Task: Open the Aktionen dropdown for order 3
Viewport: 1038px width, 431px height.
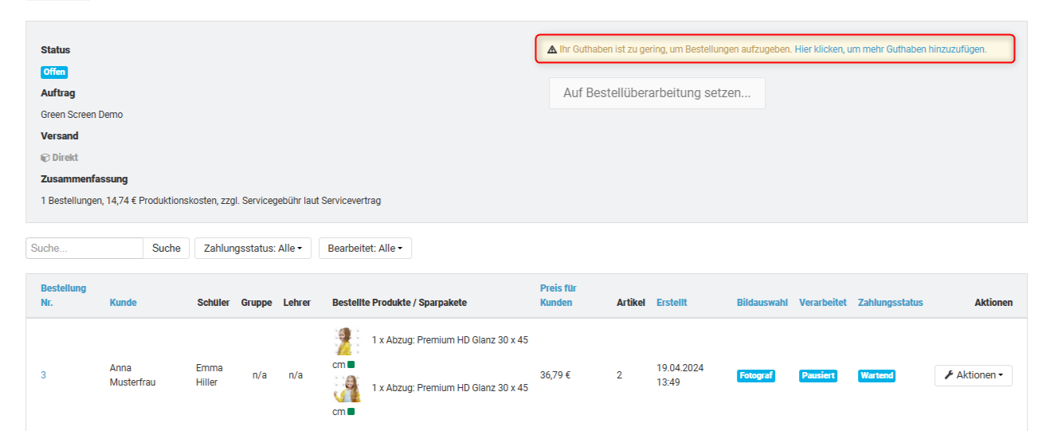Action: pyautogui.click(x=973, y=375)
